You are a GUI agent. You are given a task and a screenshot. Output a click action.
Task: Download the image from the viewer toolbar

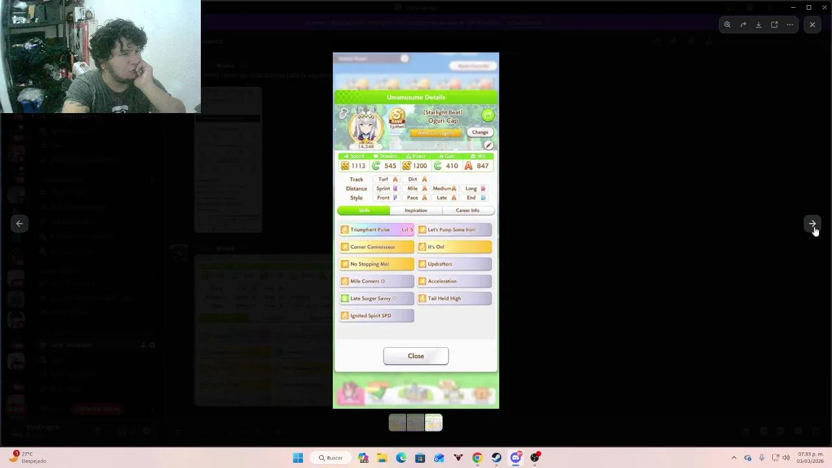point(759,25)
